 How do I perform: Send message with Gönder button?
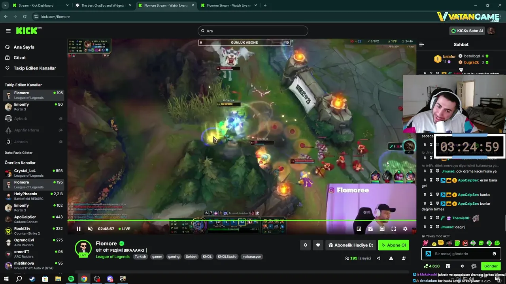491,266
